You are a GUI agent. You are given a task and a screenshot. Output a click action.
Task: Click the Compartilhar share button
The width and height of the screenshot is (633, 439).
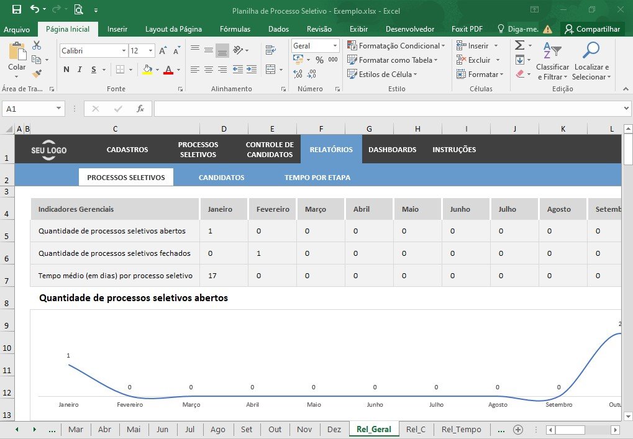point(592,29)
